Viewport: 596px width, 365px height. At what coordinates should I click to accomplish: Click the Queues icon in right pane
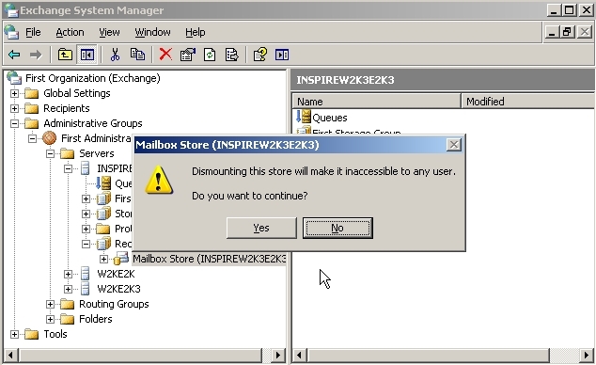304,117
